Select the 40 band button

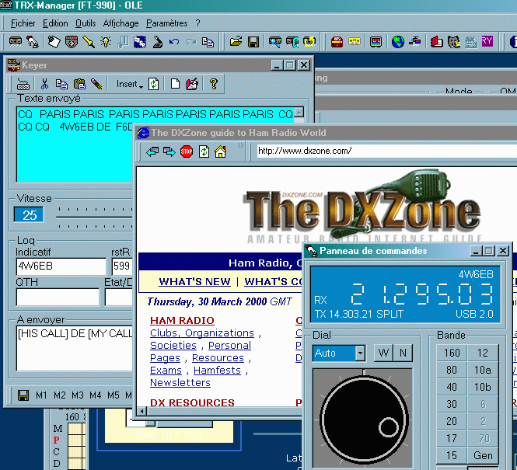pyautogui.click(x=452, y=388)
